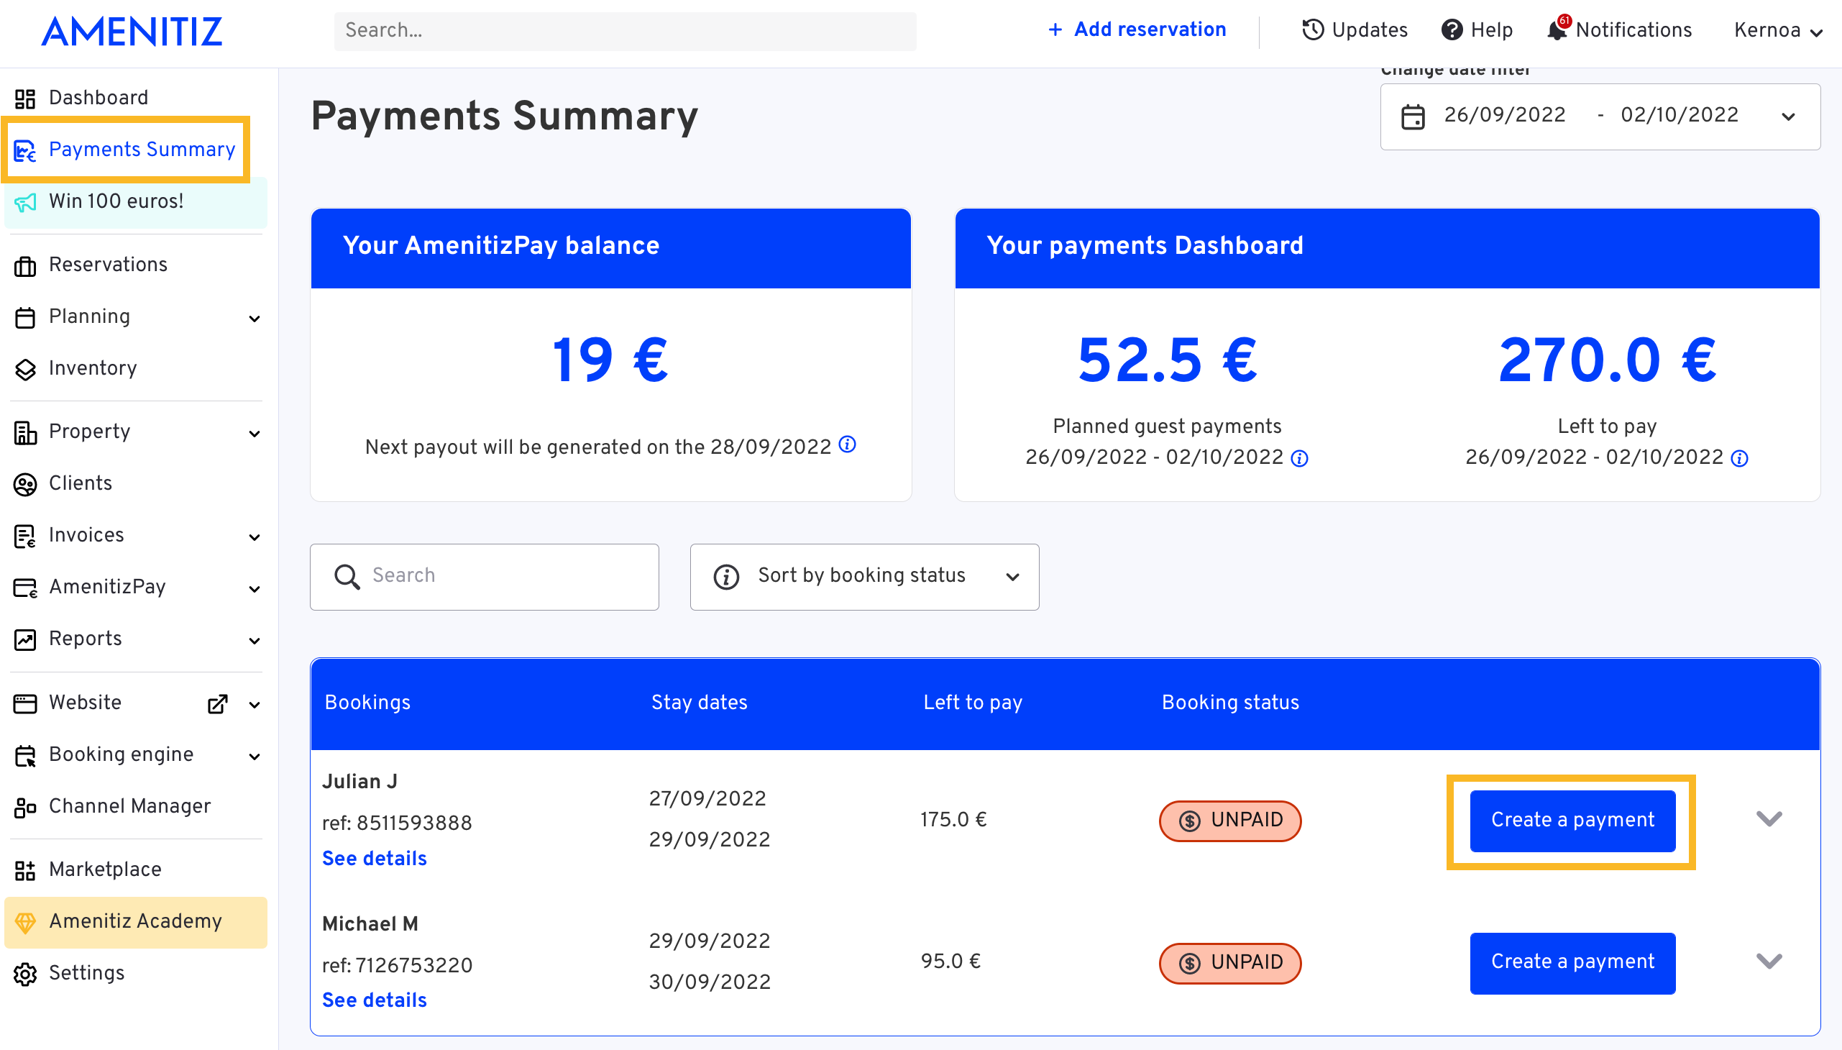Expand Julian J booking row chevron
Viewport: 1842px width, 1050px height.
pos(1769,819)
